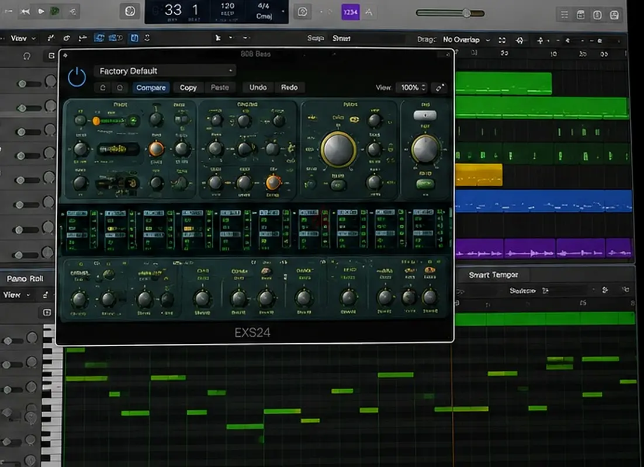
Task: Open the Factory Default preset menu
Action: pos(165,71)
